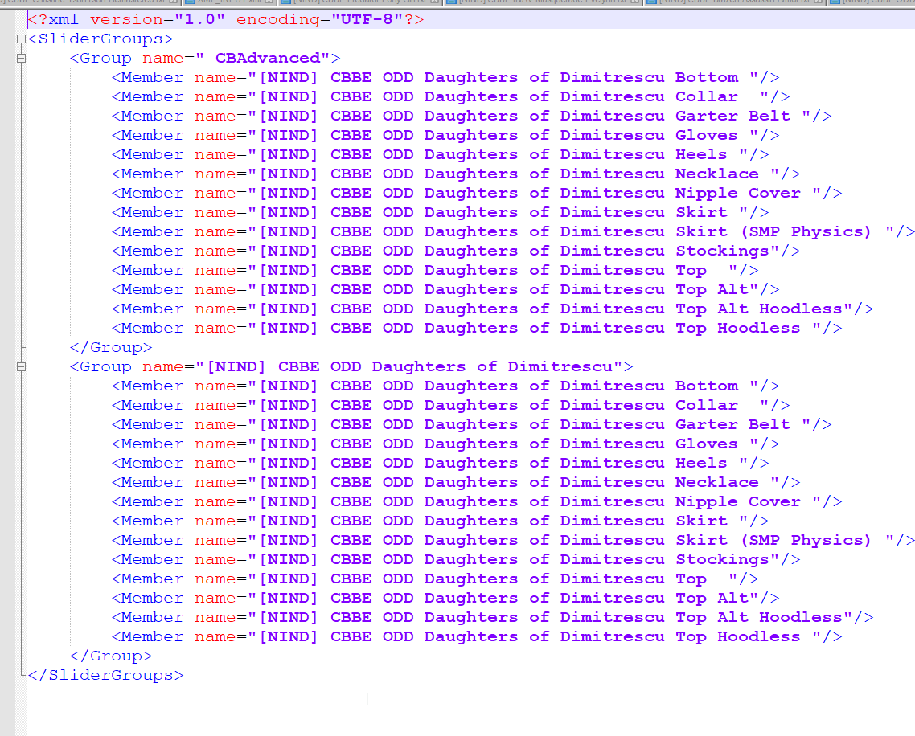Click the Top Alt member in CBAdvanced group
The width and height of the screenshot is (915, 736).
445,289
